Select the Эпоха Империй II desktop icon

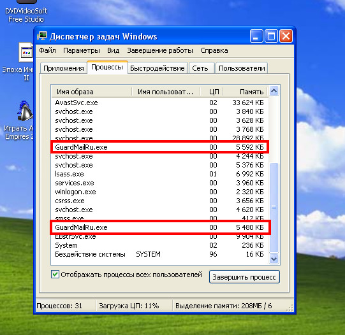[x=18, y=62]
